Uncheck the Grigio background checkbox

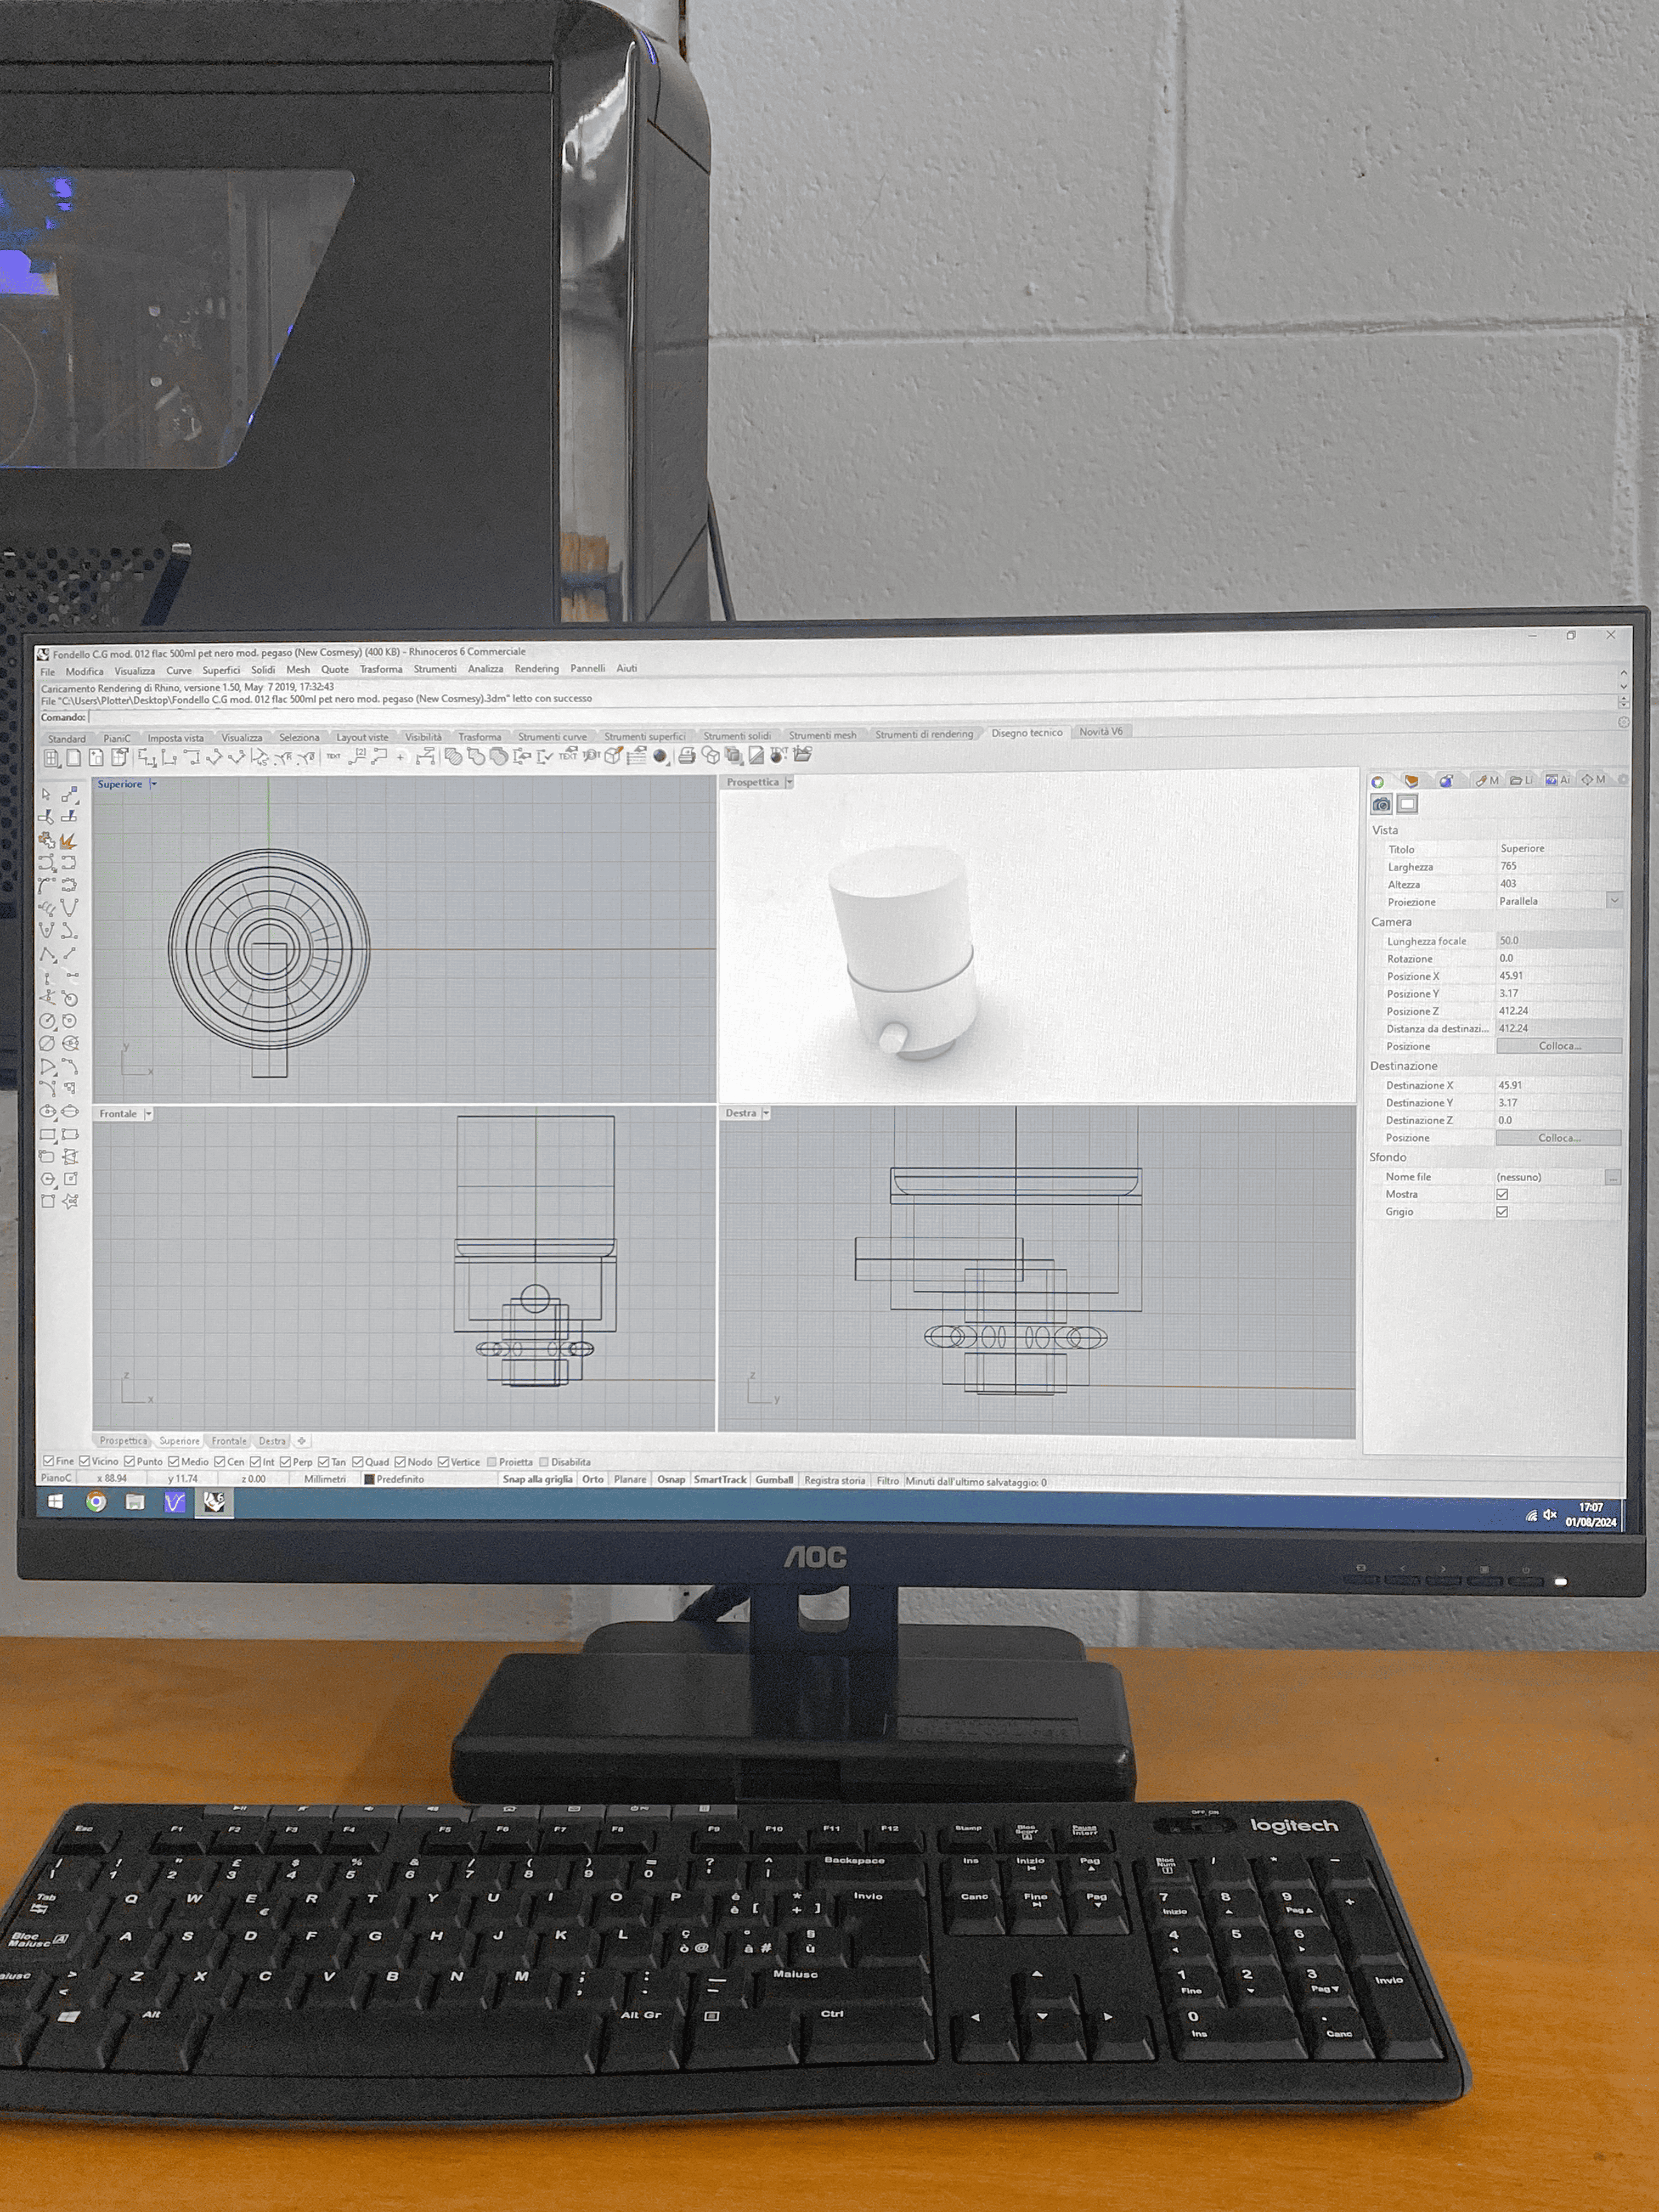[x=1502, y=1212]
